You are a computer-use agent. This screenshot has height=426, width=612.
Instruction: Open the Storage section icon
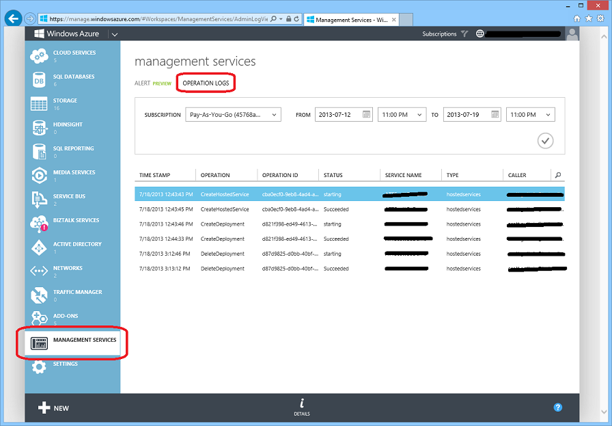pos(39,104)
